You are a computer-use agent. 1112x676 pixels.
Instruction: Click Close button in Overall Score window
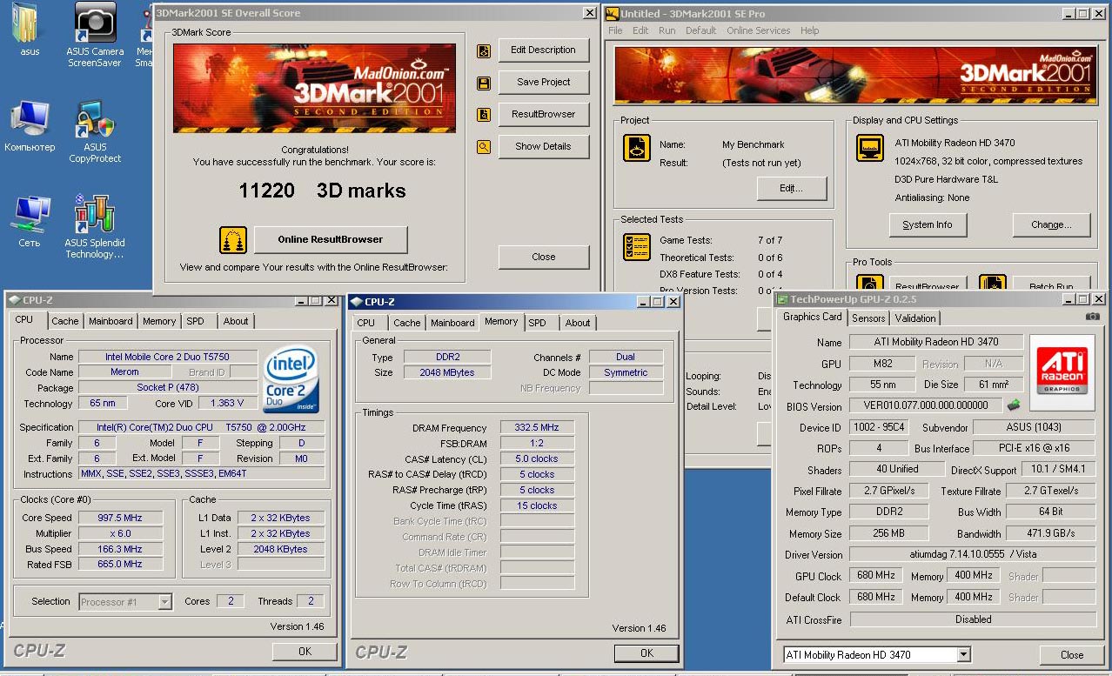point(543,257)
